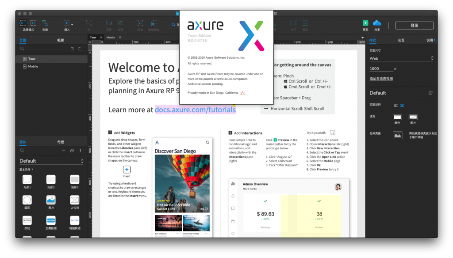Open the 插入 dropdown arrow

72,25
